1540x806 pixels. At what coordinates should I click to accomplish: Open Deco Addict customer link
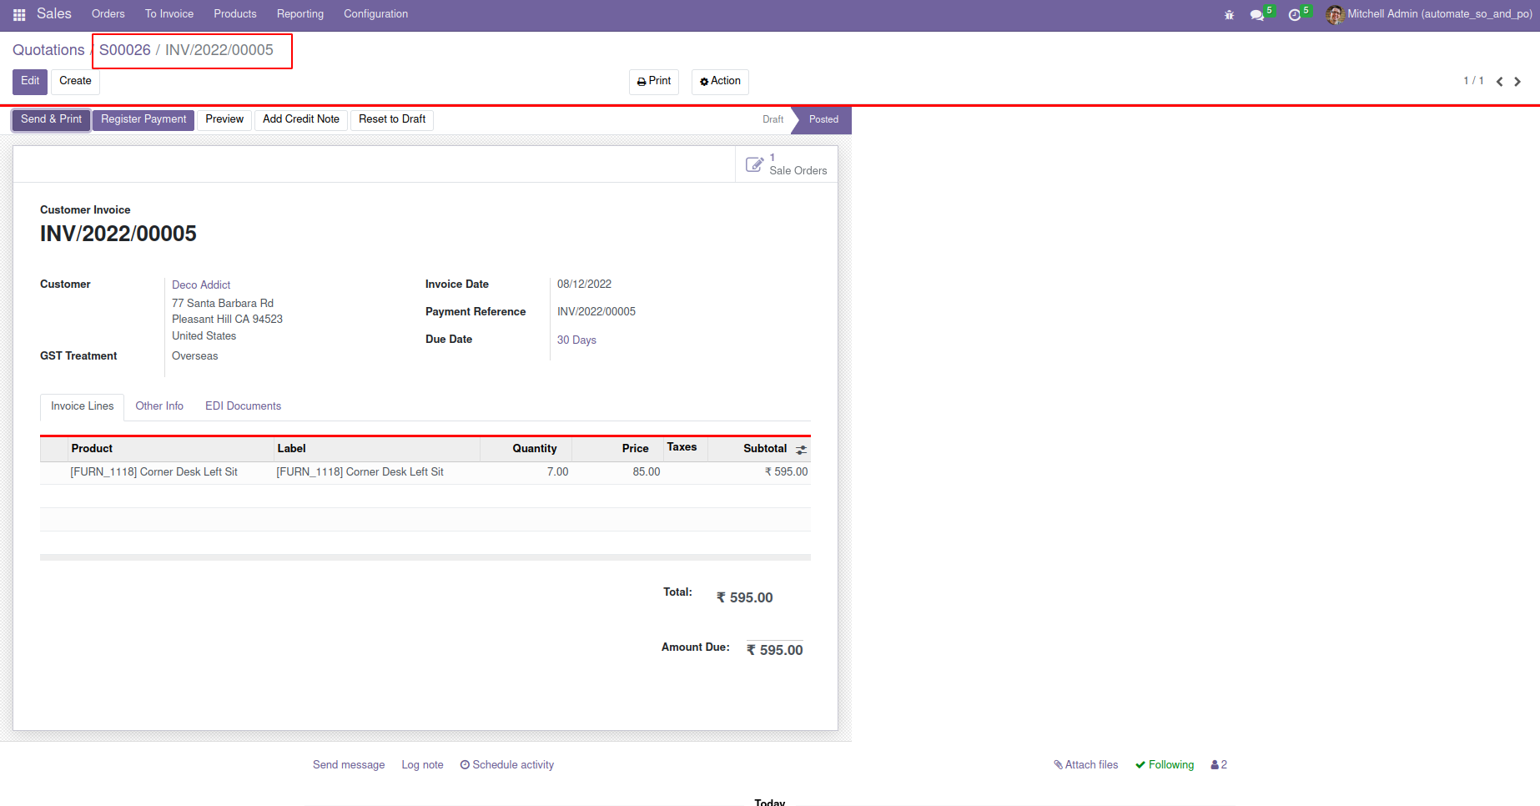[201, 285]
